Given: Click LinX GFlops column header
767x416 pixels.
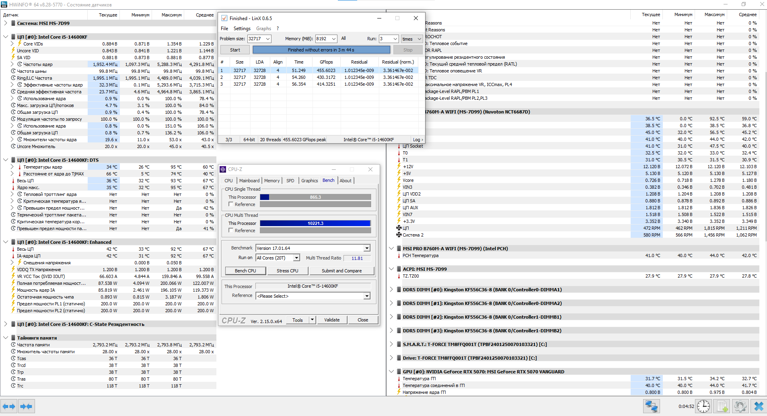Looking at the screenshot, I should pyautogui.click(x=326, y=62).
